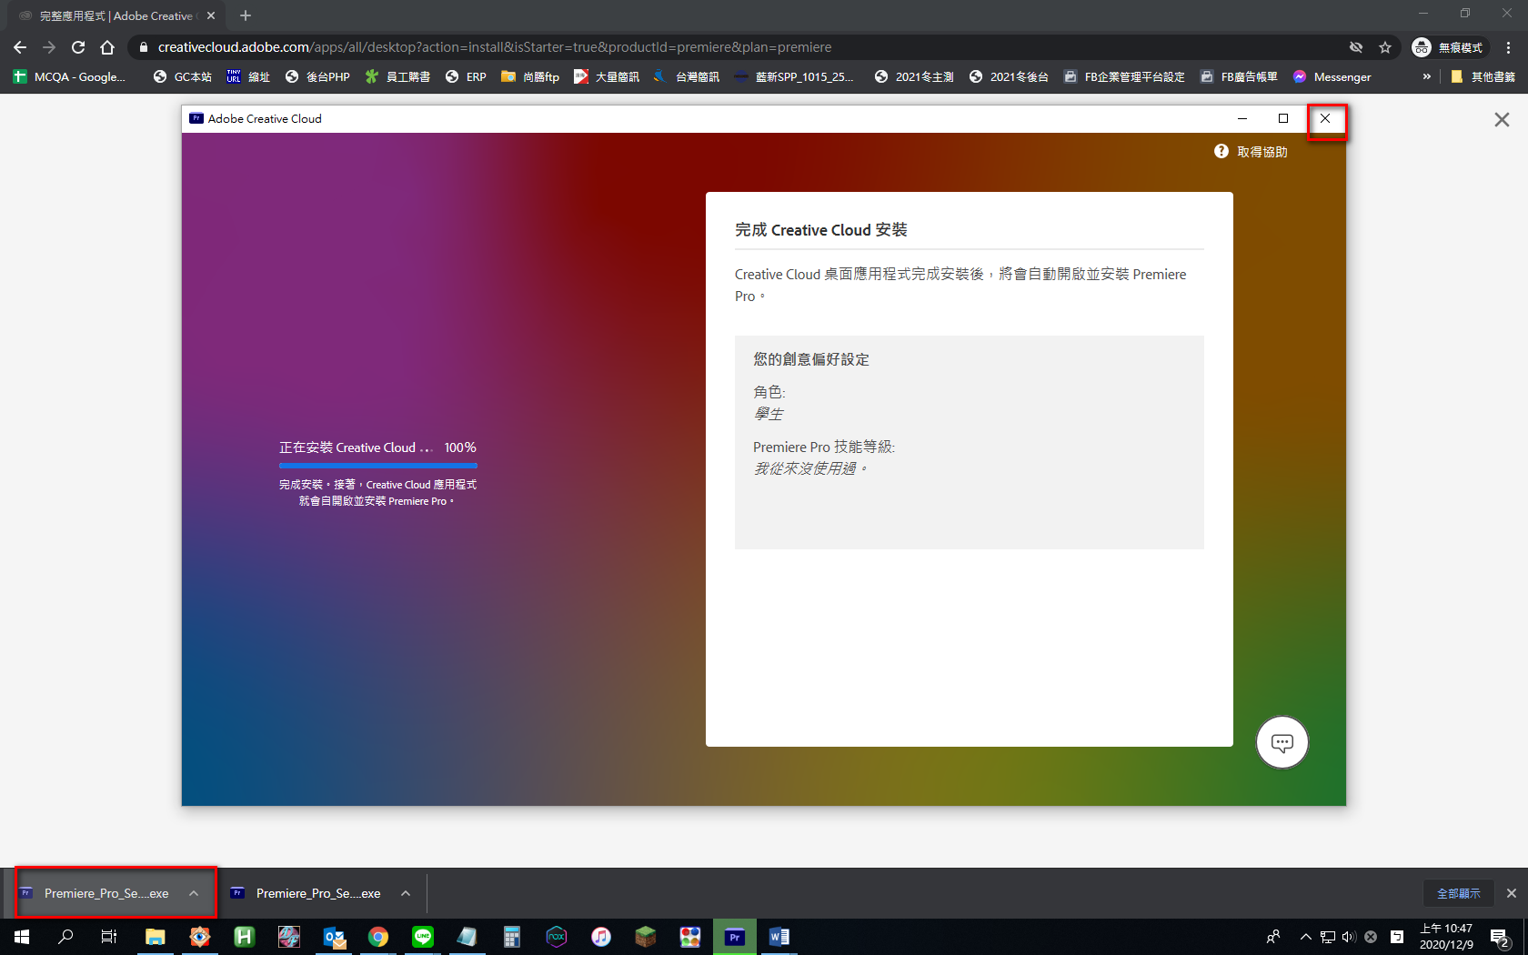This screenshot has height=955, width=1528.
Task: Open the LINE app from the taskbar
Action: 423,936
